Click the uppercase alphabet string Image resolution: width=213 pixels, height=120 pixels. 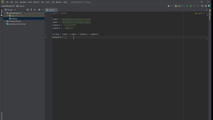coord(76,22)
